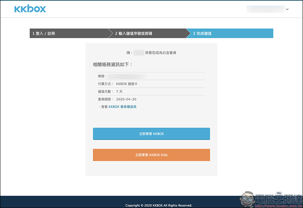Click the KKBOX logo in header
303x208 pixels.
pos(30,9)
